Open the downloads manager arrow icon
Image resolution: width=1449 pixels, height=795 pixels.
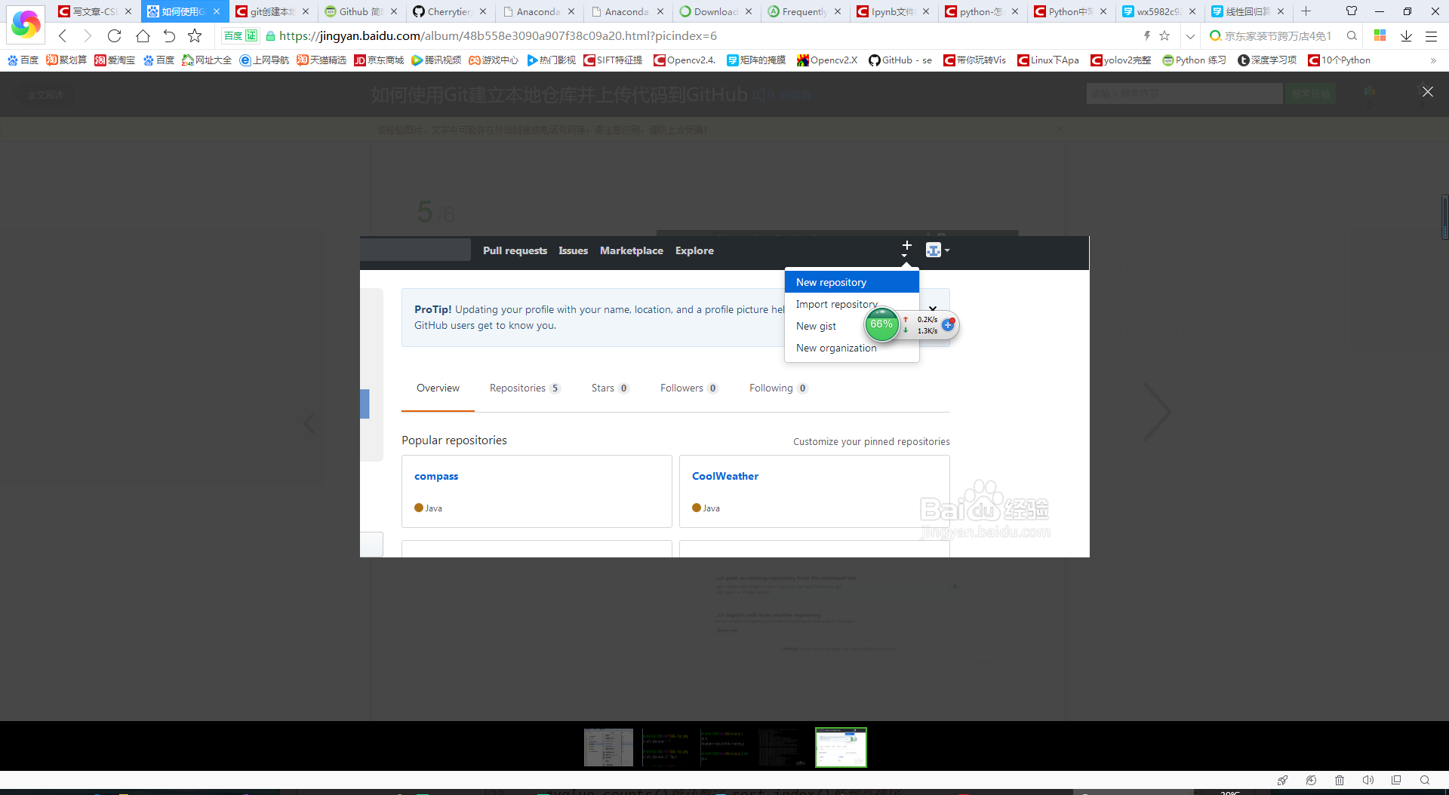(1406, 35)
